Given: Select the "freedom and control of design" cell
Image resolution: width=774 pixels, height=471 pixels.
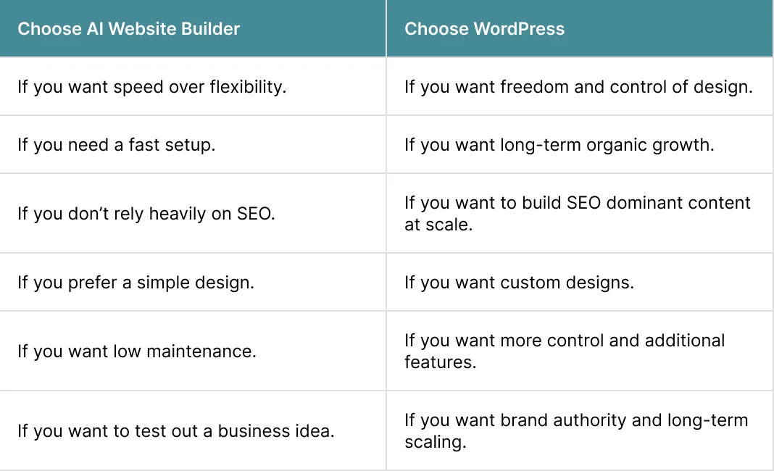Looking at the screenshot, I should tap(578, 87).
